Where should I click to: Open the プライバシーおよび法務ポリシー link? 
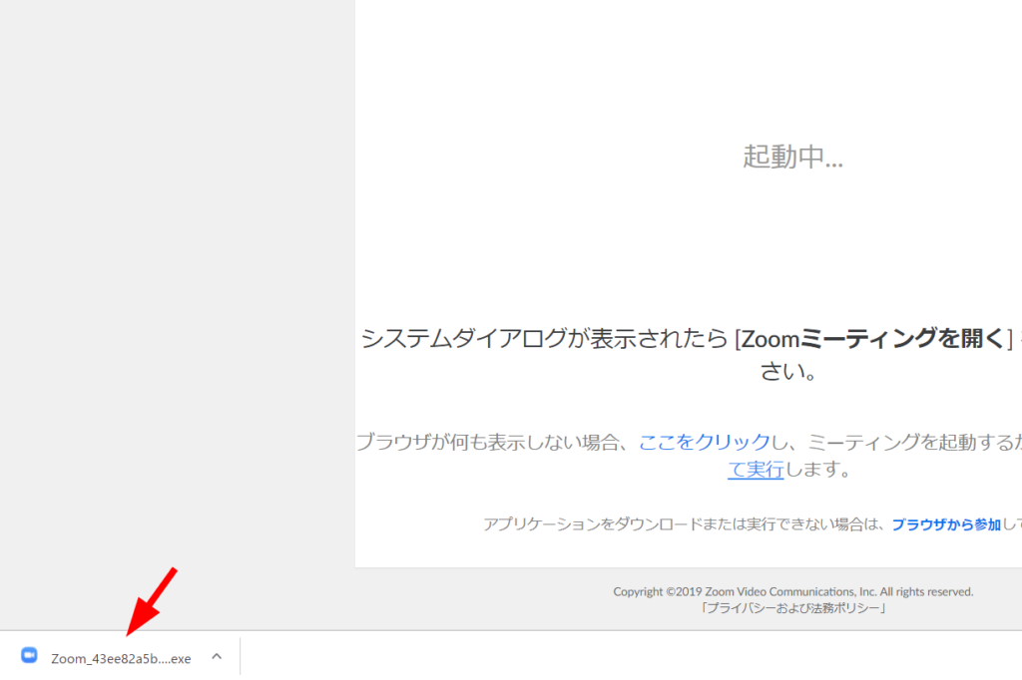coord(793,608)
